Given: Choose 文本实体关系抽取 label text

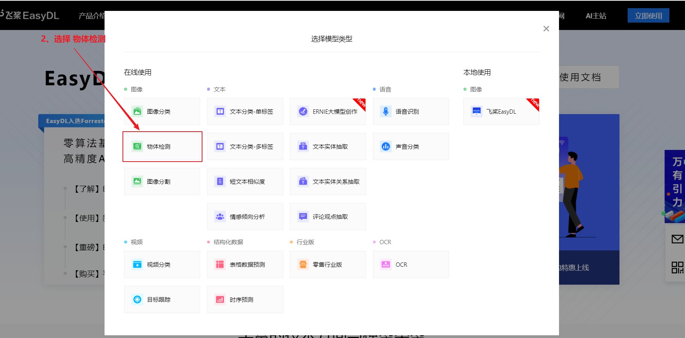Looking at the screenshot, I should (336, 182).
